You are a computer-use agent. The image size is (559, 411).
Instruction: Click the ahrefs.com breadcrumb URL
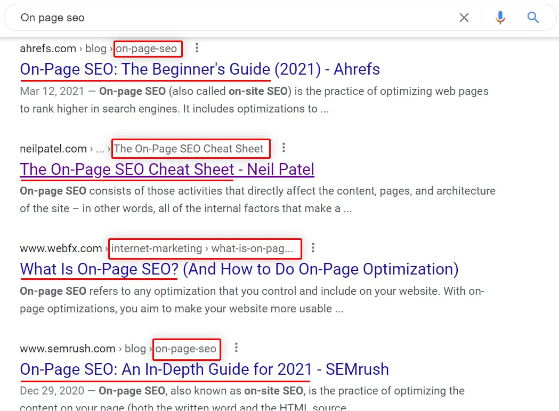coord(48,49)
